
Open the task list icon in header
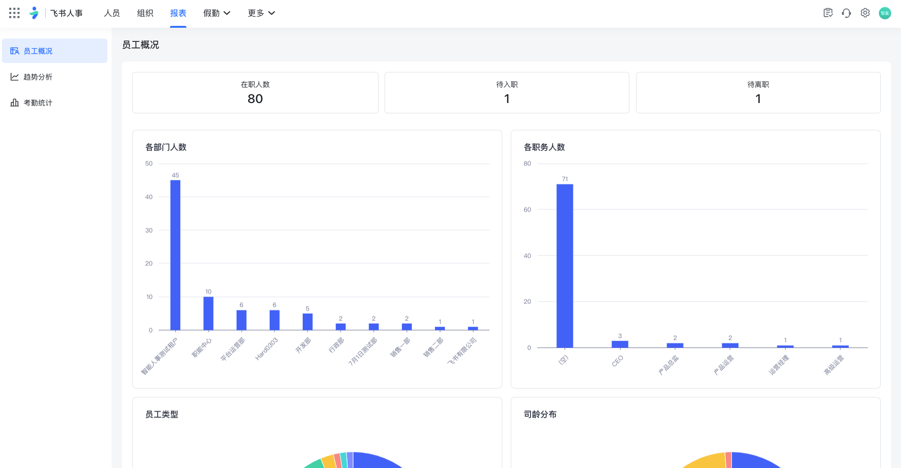828,13
